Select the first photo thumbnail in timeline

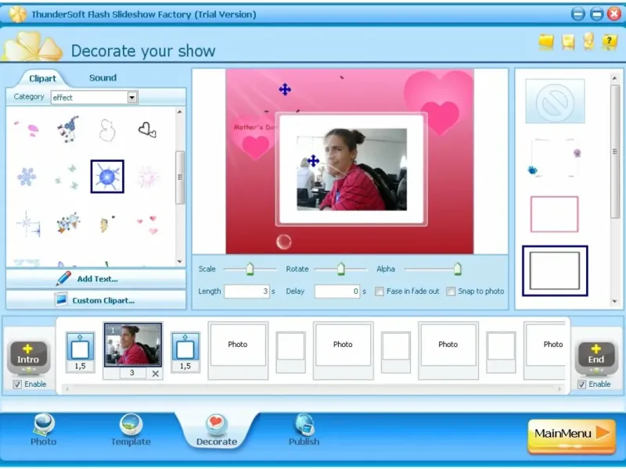coord(133,345)
